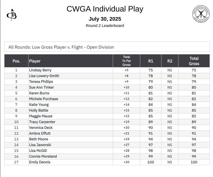The height and width of the screenshot is (177, 213).
Task: Select Teresa Phillips in the leaderboard
Action: click(41, 82)
